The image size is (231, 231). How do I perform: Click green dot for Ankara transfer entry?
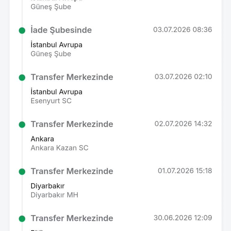[x=22, y=125]
